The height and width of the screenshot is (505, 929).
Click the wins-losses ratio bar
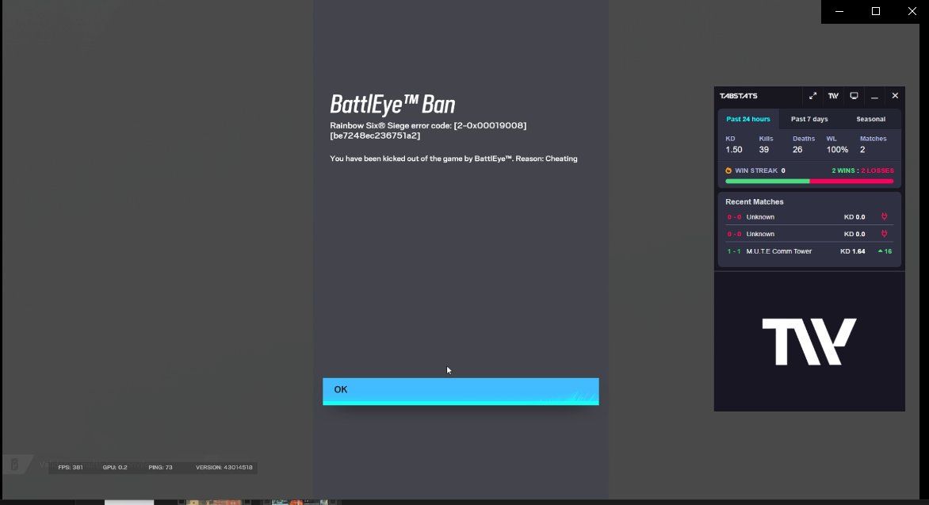809,182
